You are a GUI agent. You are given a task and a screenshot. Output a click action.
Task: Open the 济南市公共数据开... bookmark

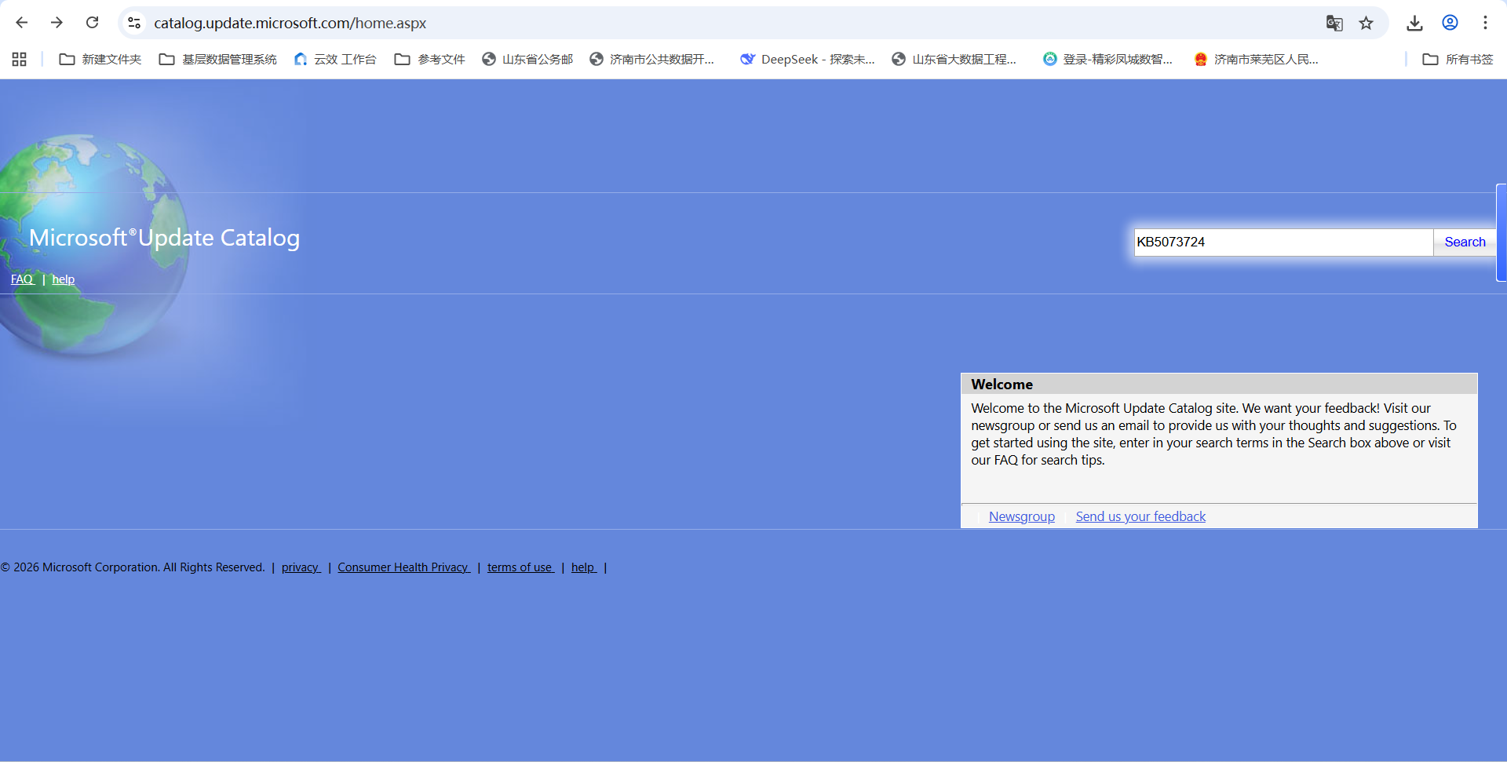pos(652,59)
